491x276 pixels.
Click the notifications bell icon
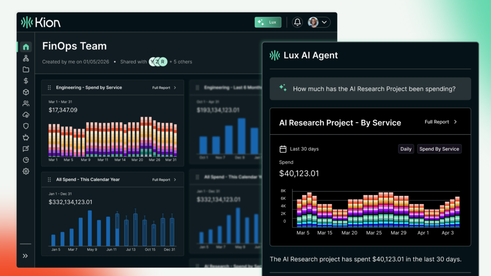[x=297, y=22]
